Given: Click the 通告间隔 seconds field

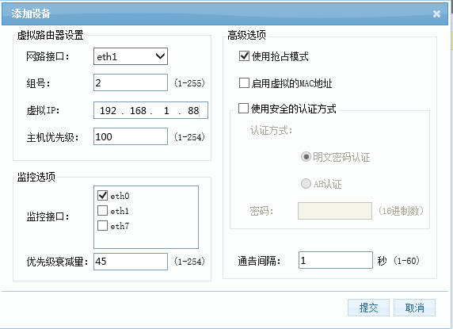Looking at the screenshot, I should click(336, 260).
